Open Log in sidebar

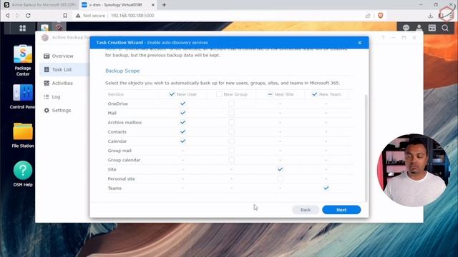point(64,97)
